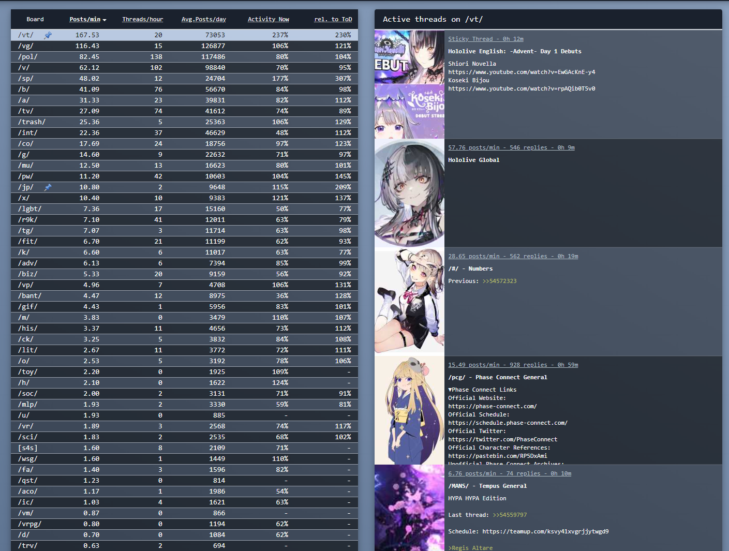Select the /g/ board row

pyautogui.click(x=184, y=155)
